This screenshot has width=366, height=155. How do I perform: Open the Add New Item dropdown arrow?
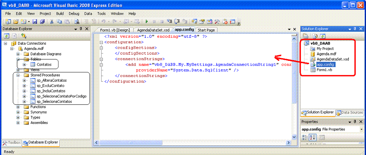[29, 22]
